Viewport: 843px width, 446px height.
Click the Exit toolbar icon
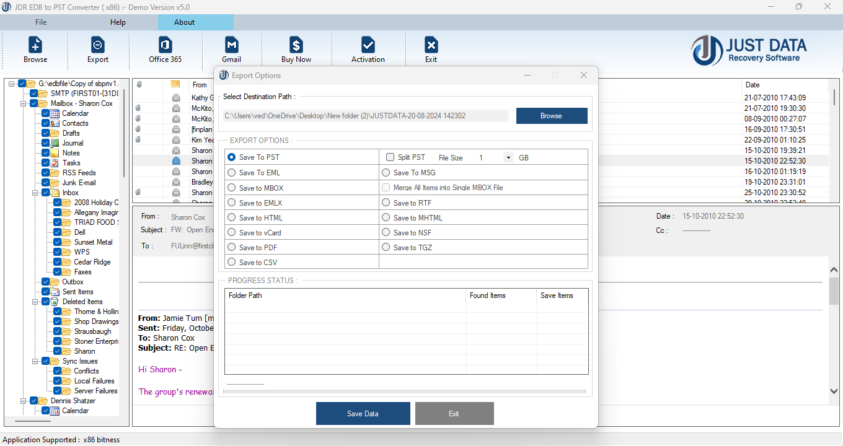point(431,45)
